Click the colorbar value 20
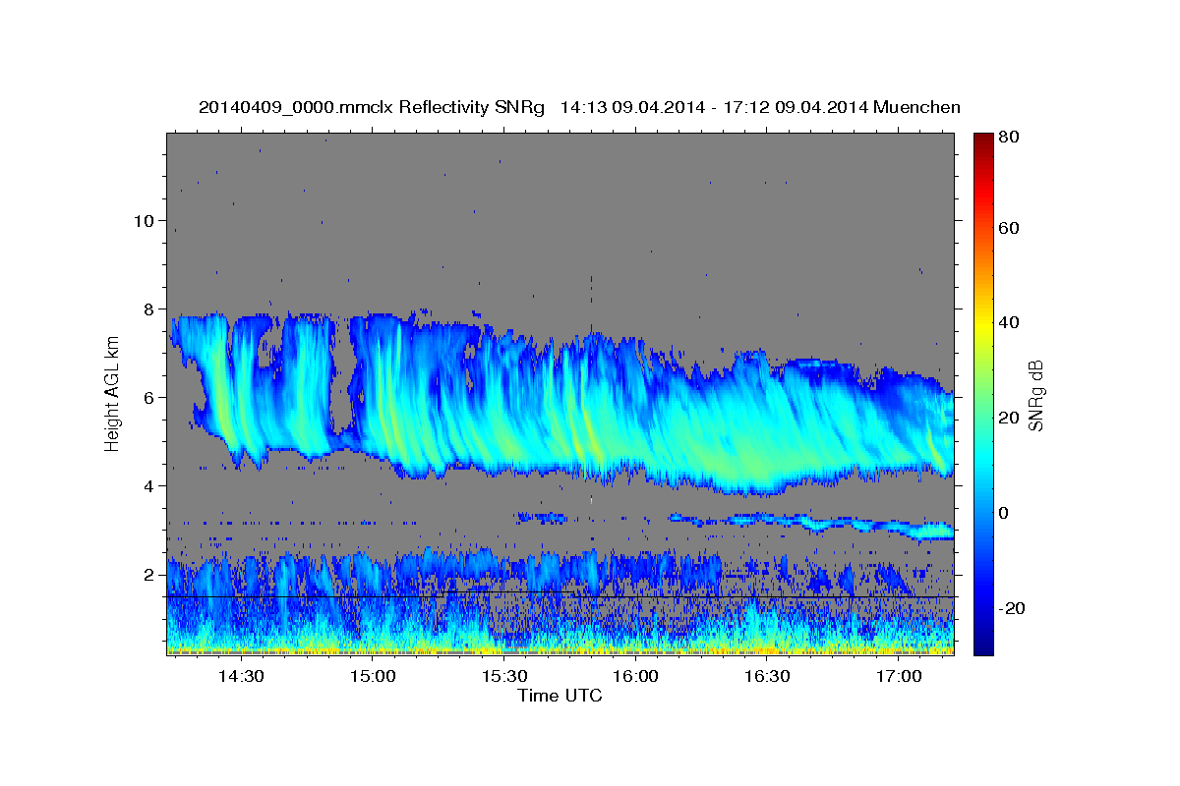Viewport: 1180px width, 786px height. (1010, 418)
